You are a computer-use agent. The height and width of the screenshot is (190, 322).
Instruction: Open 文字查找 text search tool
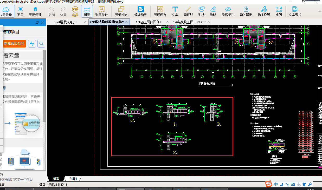[295, 12]
